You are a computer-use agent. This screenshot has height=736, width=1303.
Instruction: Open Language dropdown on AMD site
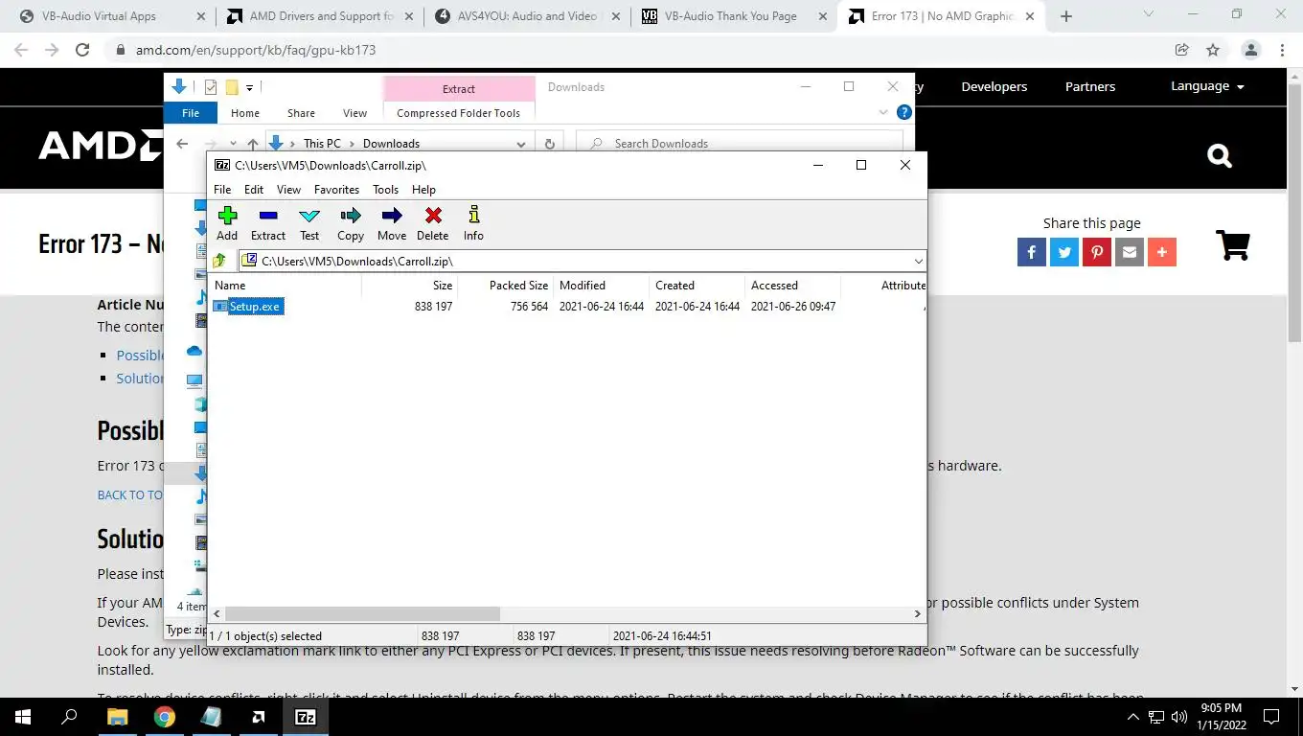click(x=1207, y=86)
